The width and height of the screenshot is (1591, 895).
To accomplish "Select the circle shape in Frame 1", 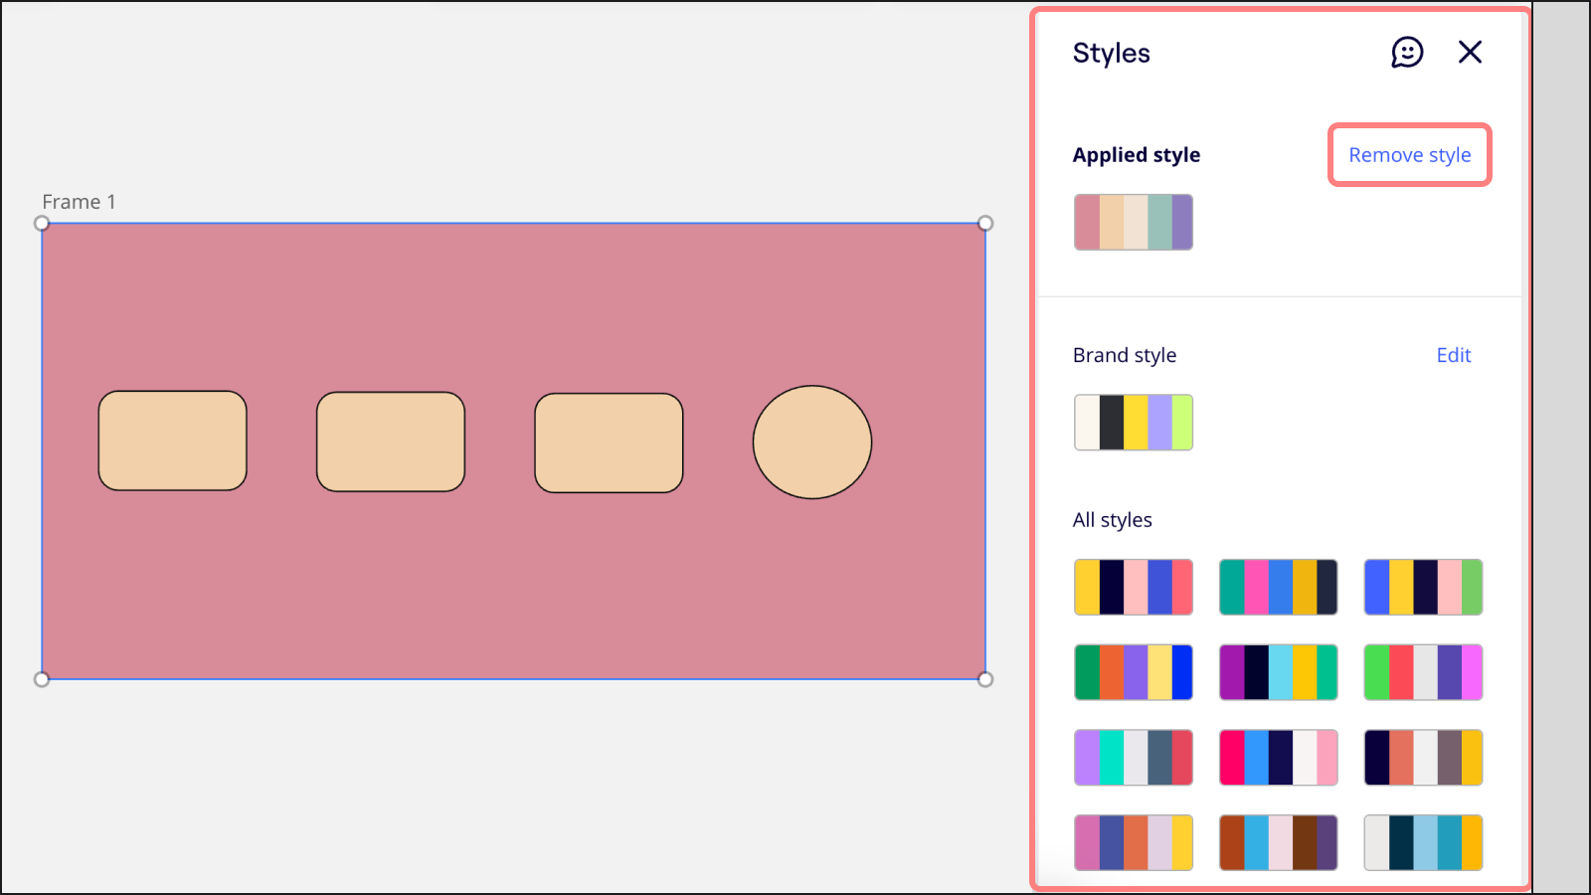I will pyautogui.click(x=811, y=442).
